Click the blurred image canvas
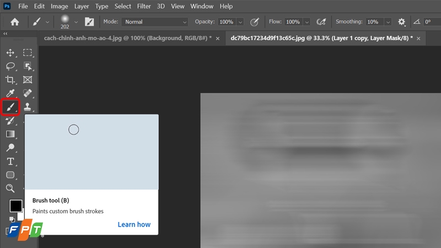Screen dimensions: 441x248 pyautogui.click(x=321, y=170)
